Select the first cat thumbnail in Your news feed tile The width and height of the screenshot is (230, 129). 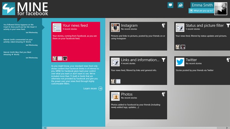tap(55, 58)
